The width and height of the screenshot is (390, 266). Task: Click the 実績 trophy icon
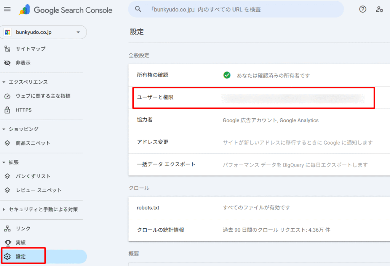tap(8, 242)
